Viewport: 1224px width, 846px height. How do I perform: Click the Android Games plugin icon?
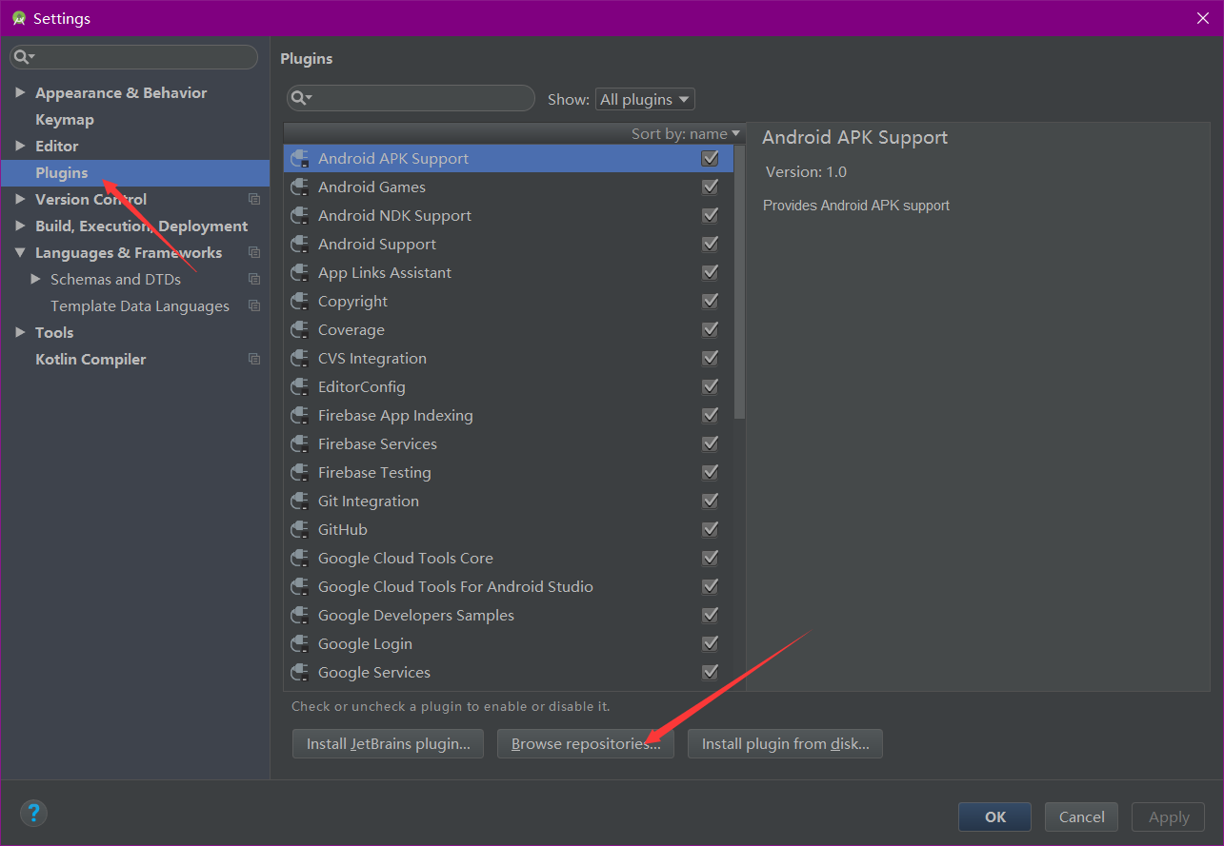click(300, 187)
